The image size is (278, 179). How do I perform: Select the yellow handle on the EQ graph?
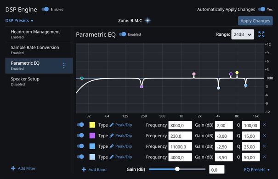[x=237, y=73]
